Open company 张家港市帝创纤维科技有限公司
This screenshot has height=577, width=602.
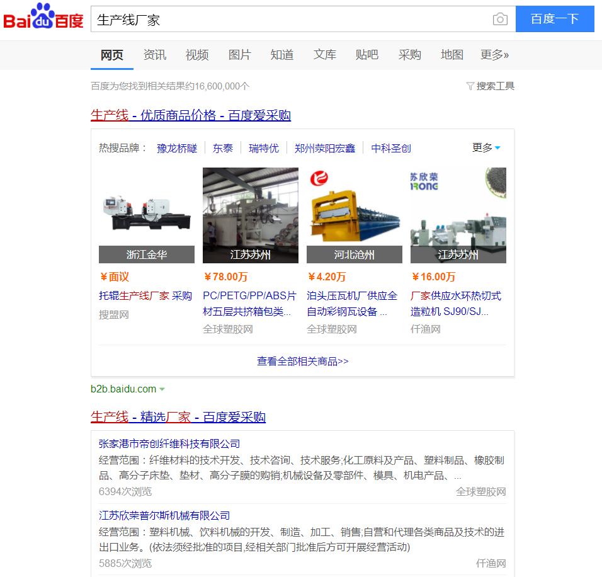(x=169, y=444)
